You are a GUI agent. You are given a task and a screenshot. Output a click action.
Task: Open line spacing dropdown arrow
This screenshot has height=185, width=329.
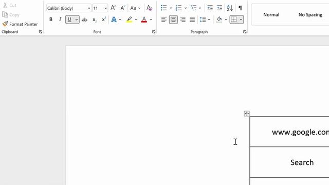209,20
